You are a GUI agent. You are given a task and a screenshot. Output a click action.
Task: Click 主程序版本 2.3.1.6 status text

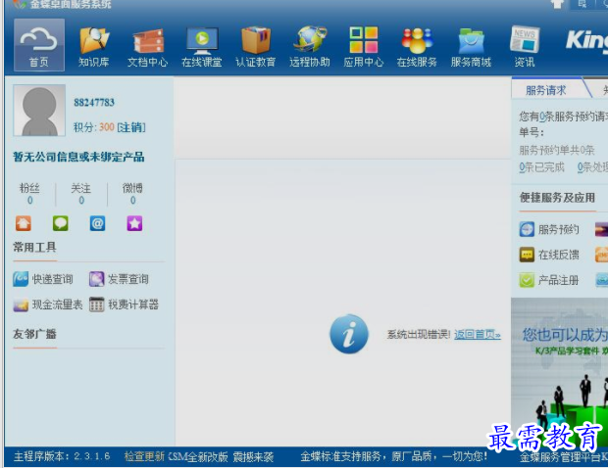[x=62, y=457]
